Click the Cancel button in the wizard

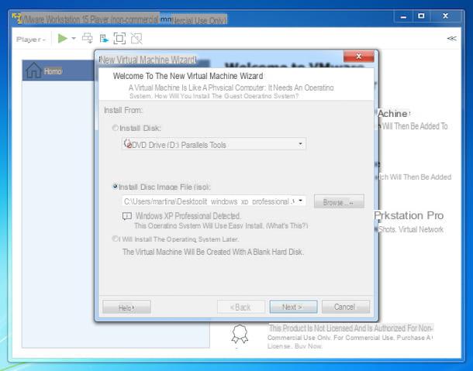coord(346,307)
